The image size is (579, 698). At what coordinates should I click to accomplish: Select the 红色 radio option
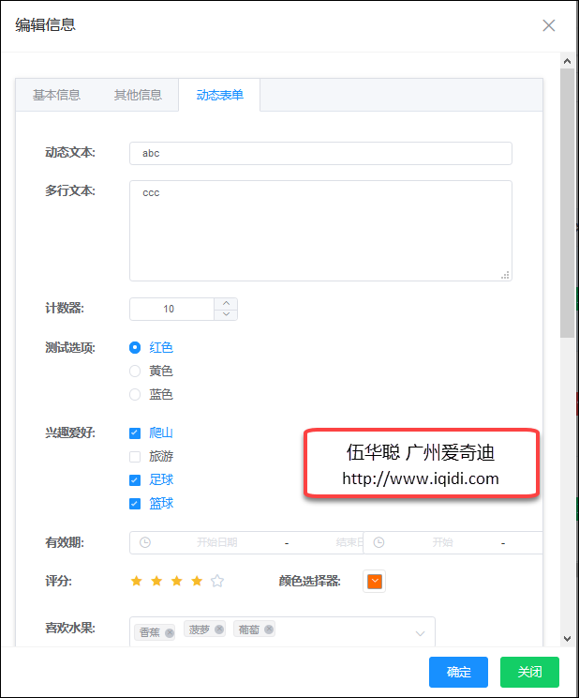point(135,347)
